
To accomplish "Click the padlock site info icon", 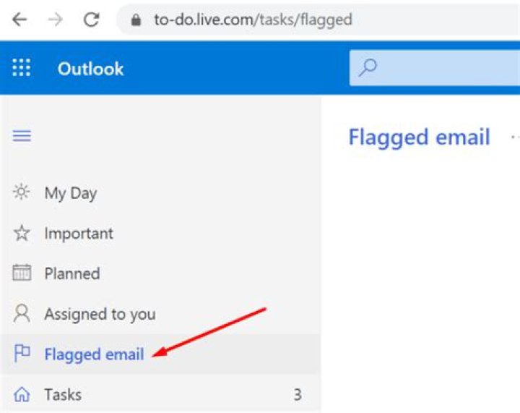I will click(135, 20).
